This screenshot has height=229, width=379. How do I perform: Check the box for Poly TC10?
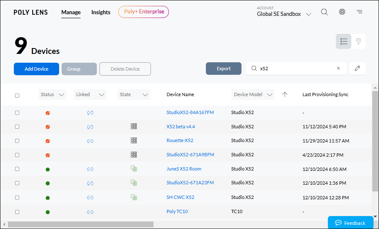point(17,212)
